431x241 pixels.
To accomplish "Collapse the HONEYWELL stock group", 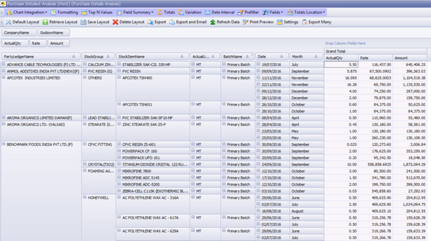I will point(85,198).
